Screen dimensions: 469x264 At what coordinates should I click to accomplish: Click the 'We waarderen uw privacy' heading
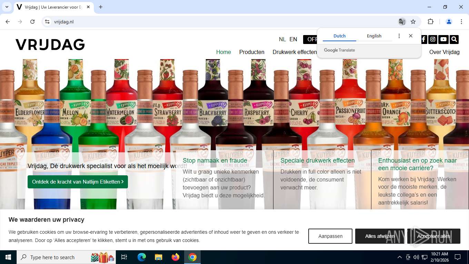[47, 220]
